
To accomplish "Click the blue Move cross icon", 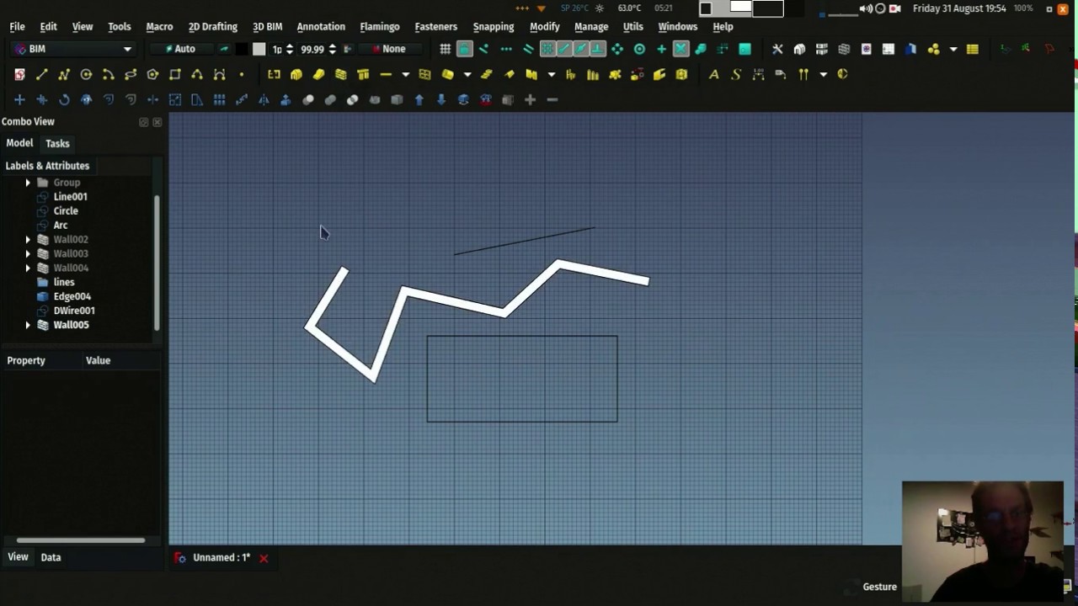I will [x=19, y=100].
